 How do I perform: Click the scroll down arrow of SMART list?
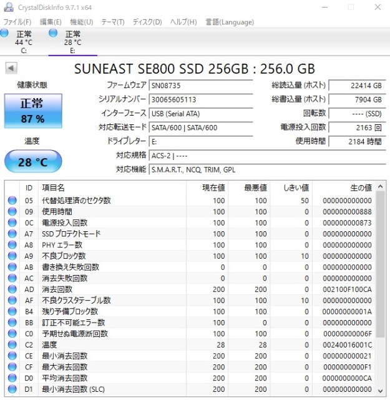380,391
